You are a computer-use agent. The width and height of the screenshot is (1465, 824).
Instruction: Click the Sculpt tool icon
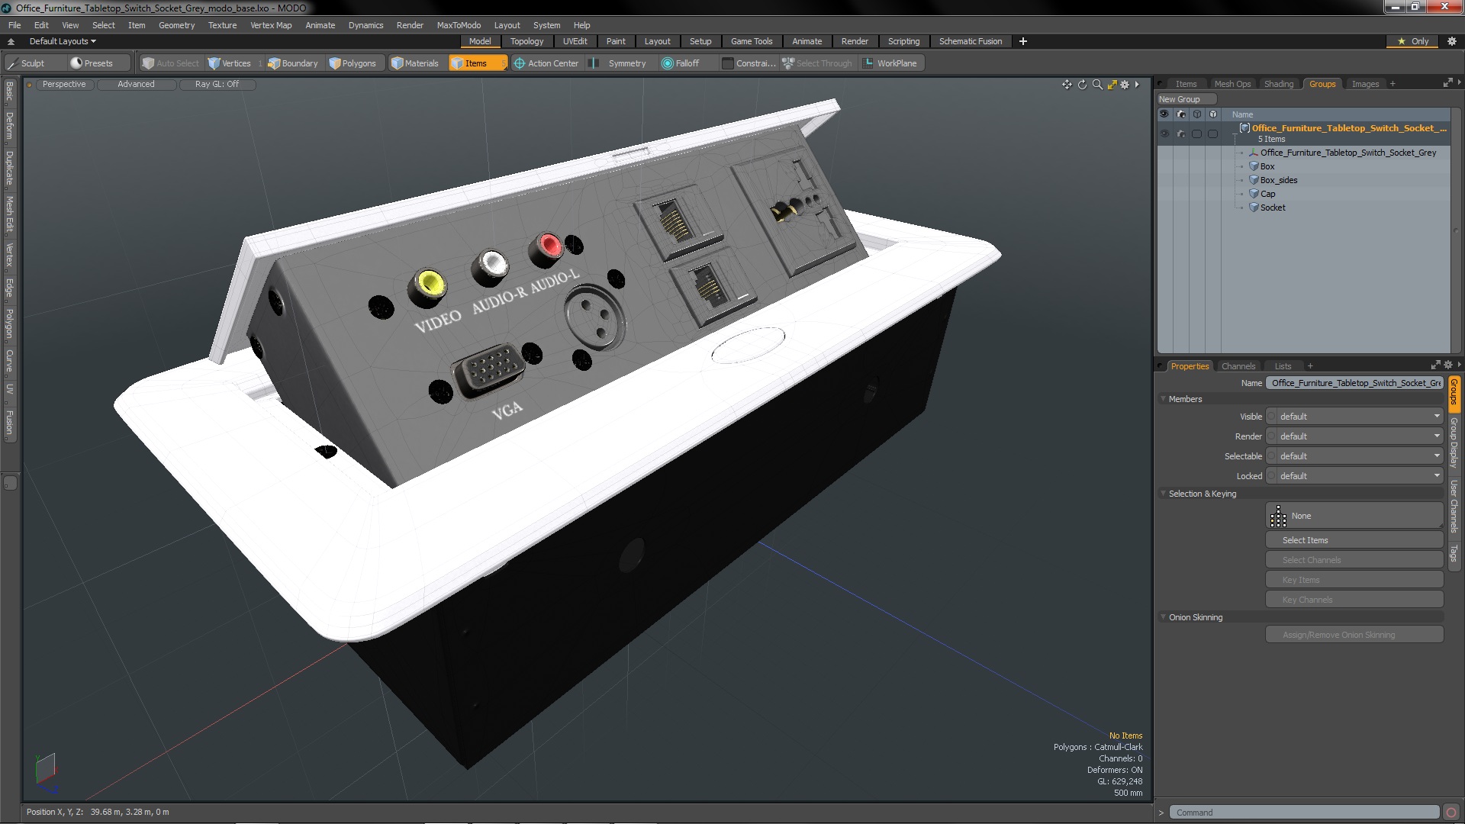(13, 63)
